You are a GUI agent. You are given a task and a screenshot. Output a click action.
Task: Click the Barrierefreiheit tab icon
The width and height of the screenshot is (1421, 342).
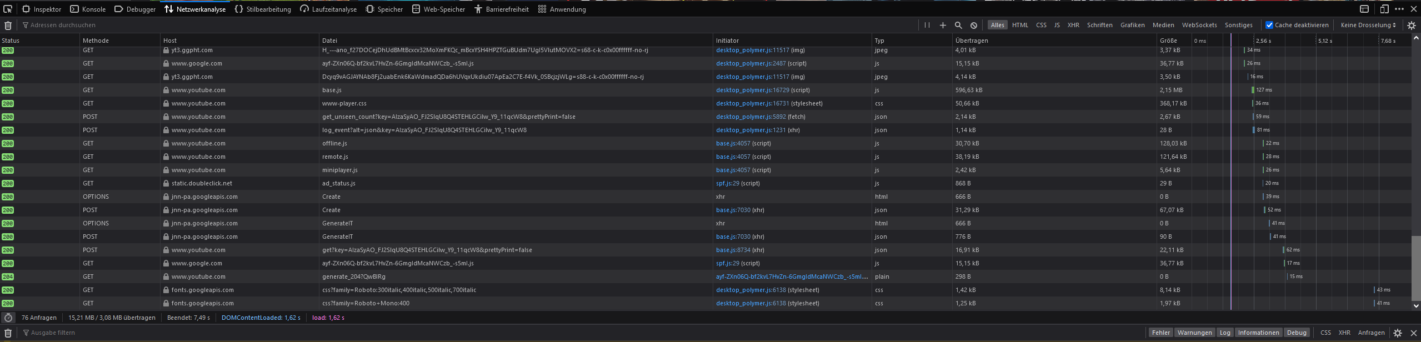pyautogui.click(x=478, y=9)
